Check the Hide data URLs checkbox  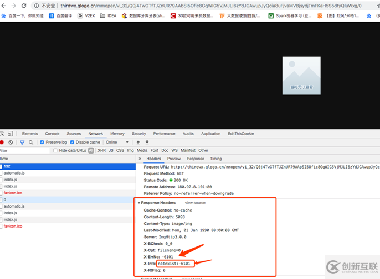(55, 151)
